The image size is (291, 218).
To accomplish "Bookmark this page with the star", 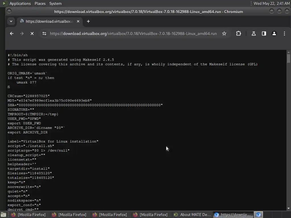I will 224,33.
